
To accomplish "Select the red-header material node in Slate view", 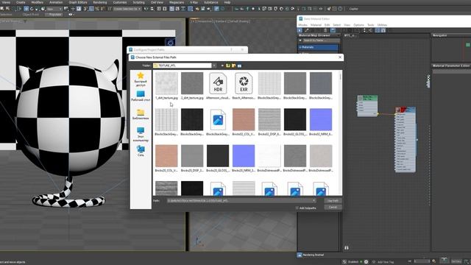I will pos(406,139).
